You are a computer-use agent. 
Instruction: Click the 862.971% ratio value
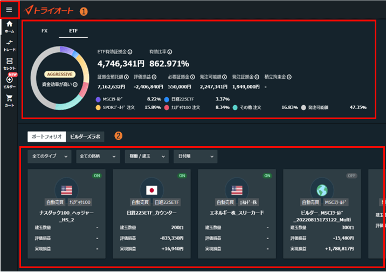pos(169,64)
